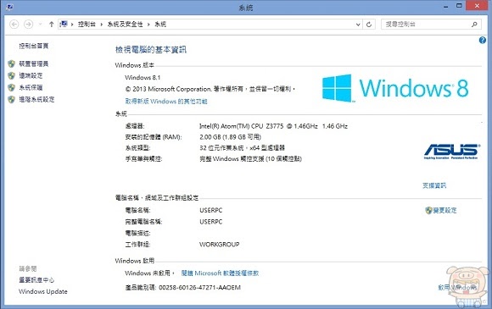The image size is (492, 309).
Task: Expand chevron before 控制台 breadcrumb
Action: (72, 24)
